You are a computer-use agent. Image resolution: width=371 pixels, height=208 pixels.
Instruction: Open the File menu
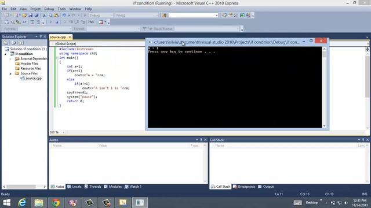pyautogui.click(x=4, y=9)
